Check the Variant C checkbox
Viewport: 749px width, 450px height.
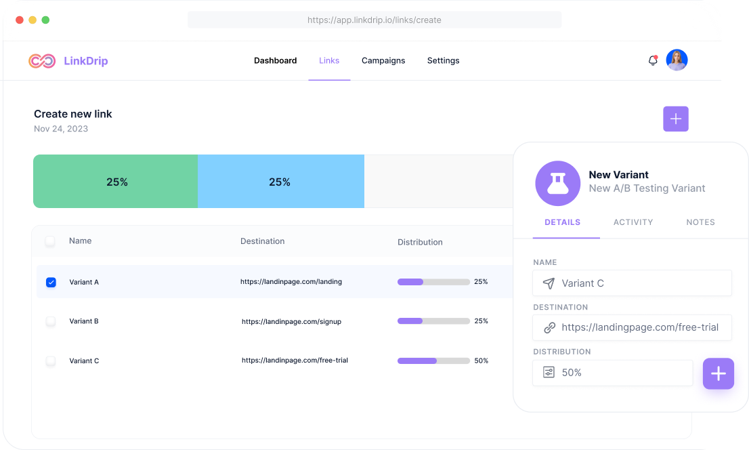click(x=51, y=361)
